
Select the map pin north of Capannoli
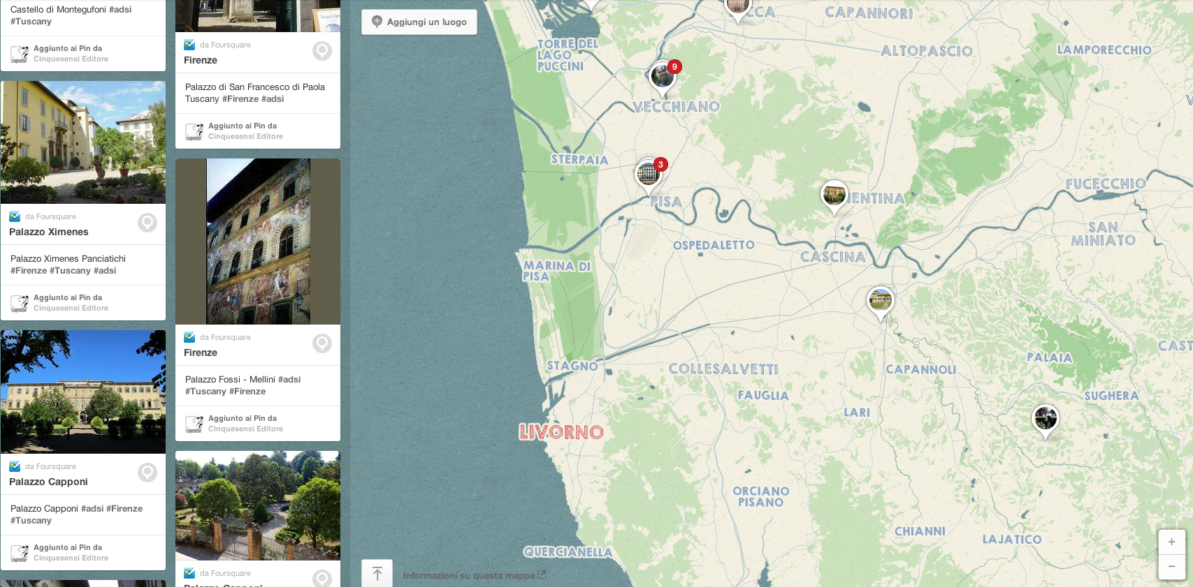coord(880,300)
